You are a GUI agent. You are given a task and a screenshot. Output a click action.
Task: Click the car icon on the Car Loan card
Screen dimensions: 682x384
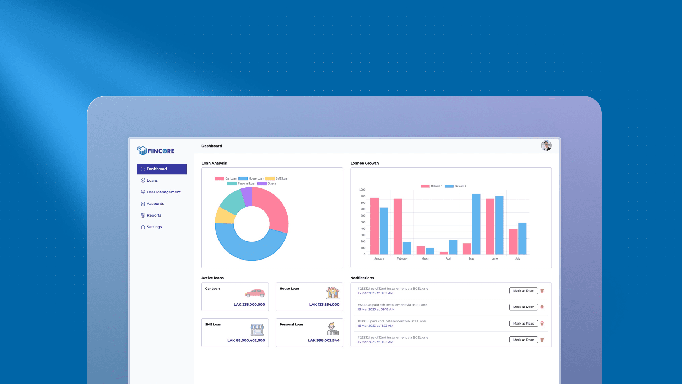pos(255,294)
